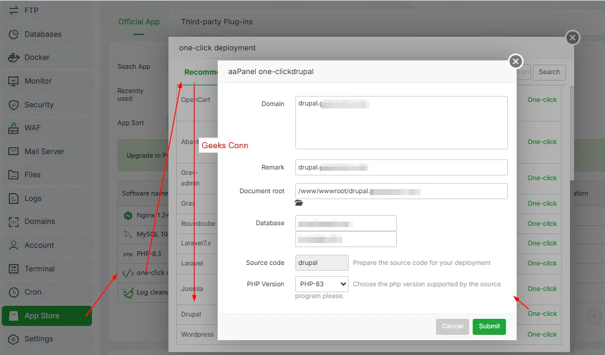This screenshot has height=355, width=605.
Task: Click into the Domain text area
Action: (x=401, y=123)
